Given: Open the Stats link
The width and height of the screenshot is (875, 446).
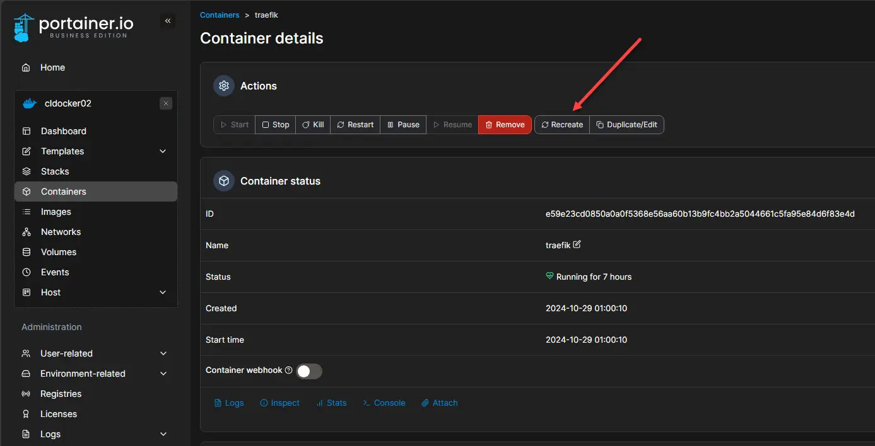Looking at the screenshot, I should pos(332,403).
